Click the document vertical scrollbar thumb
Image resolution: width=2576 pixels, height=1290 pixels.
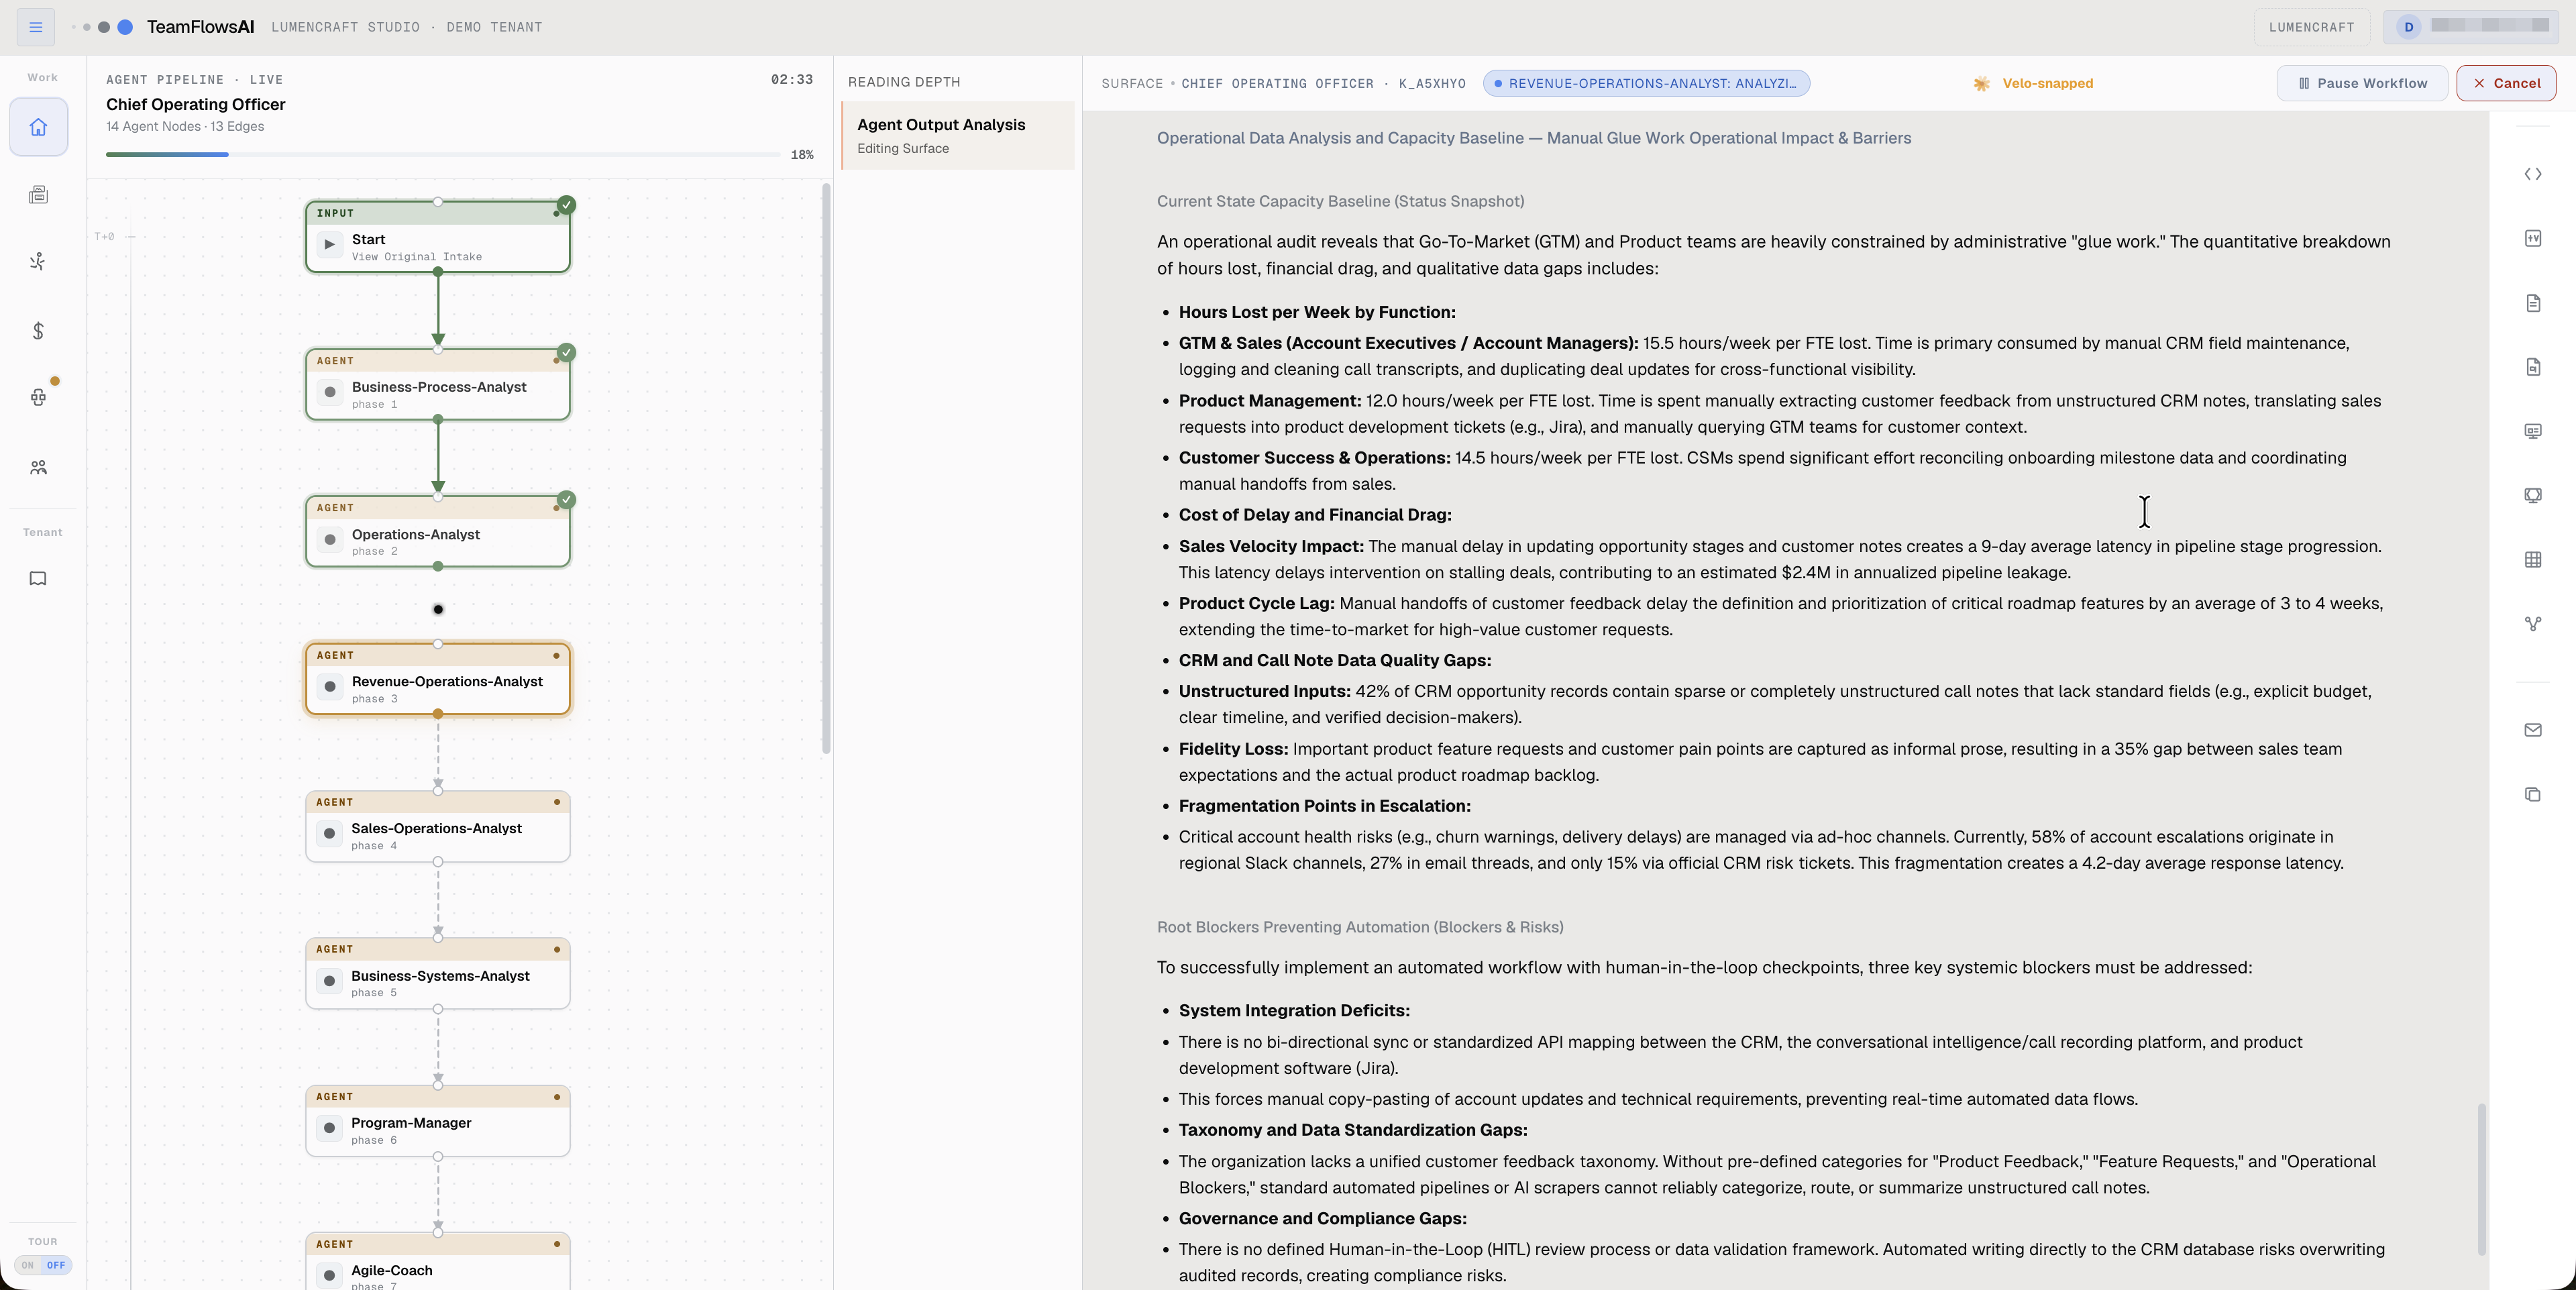(x=2482, y=1179)
